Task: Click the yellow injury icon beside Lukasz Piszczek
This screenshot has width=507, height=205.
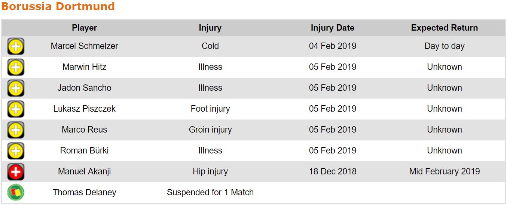Action: (16, 109)
